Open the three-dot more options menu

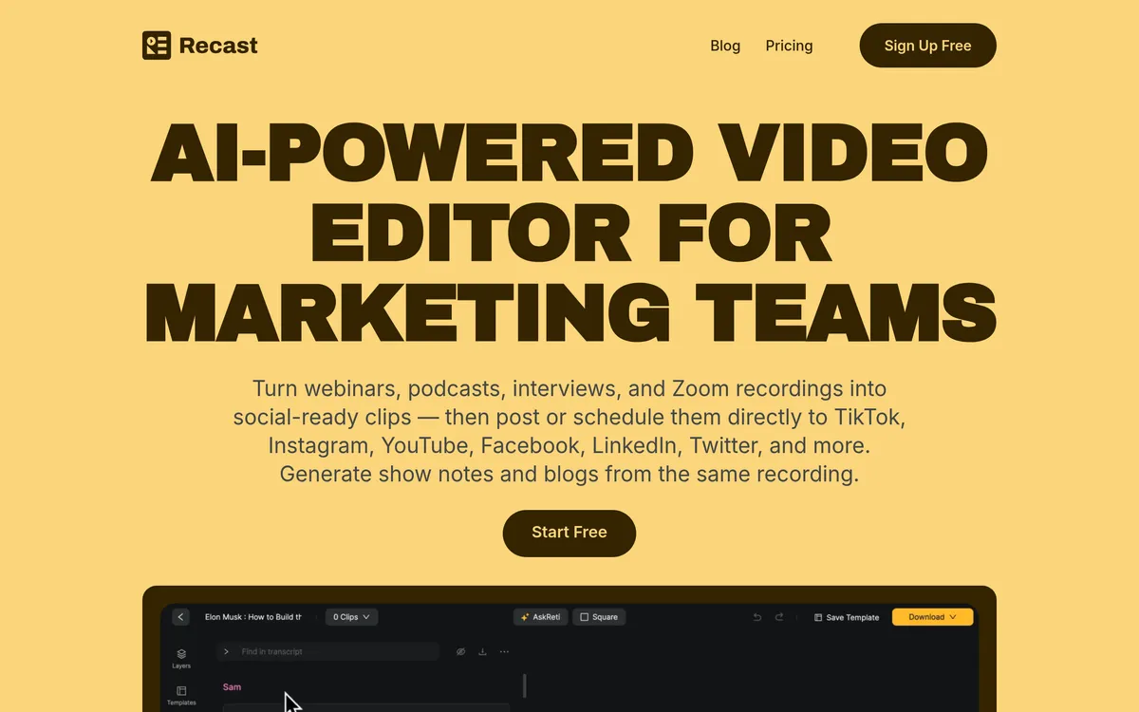(x=504, y=652)
